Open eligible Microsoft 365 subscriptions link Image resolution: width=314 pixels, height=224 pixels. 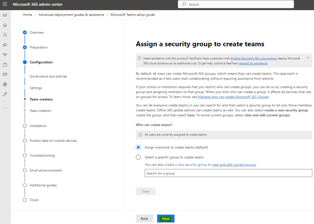tap(254, 59)
